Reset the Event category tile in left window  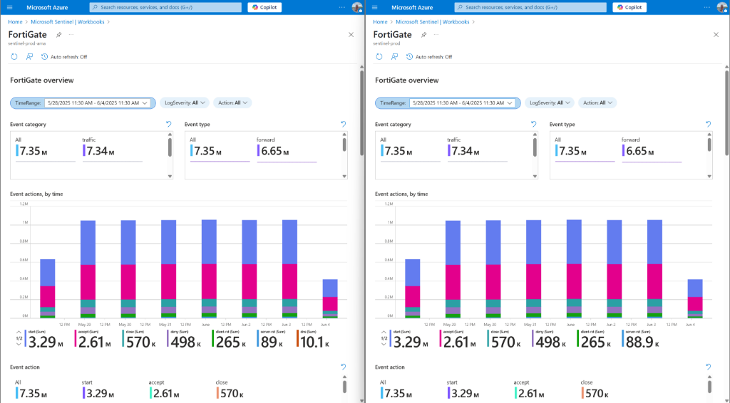[169, 124]
